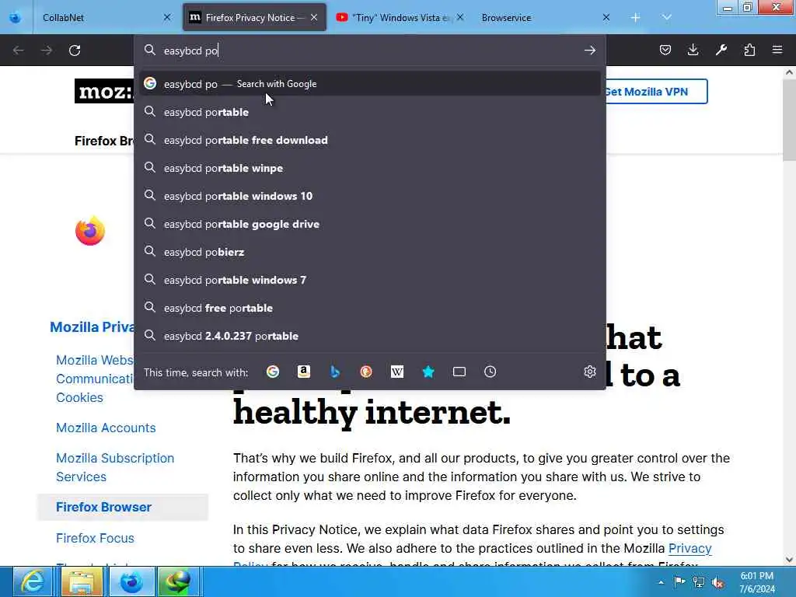Search bookmarks with the star icon

pos(428,372)
